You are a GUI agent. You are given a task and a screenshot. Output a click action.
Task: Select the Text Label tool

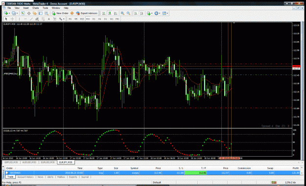(x=55, y=19)
